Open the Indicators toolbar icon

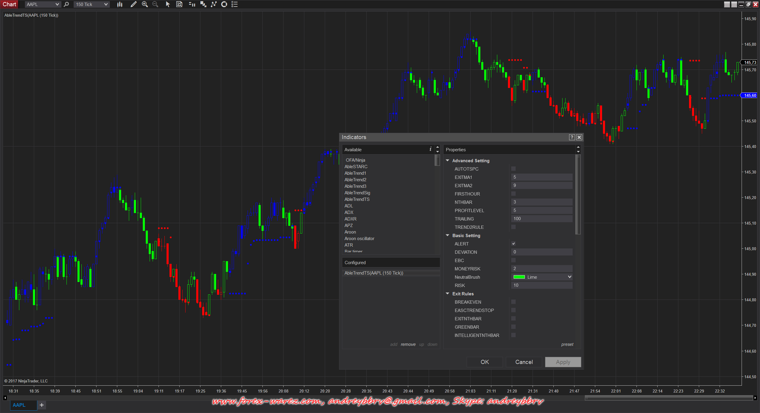213,4
